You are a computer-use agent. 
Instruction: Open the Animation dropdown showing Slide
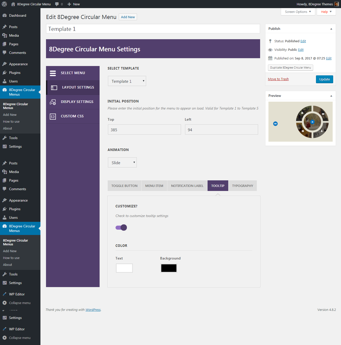(122, 162)
